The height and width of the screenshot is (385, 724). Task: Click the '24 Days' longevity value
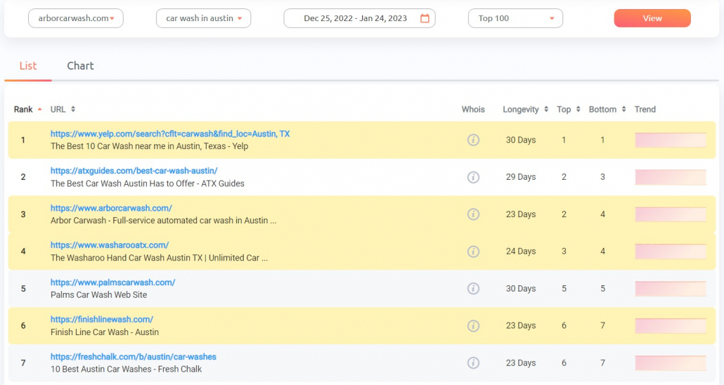(520, 251)
